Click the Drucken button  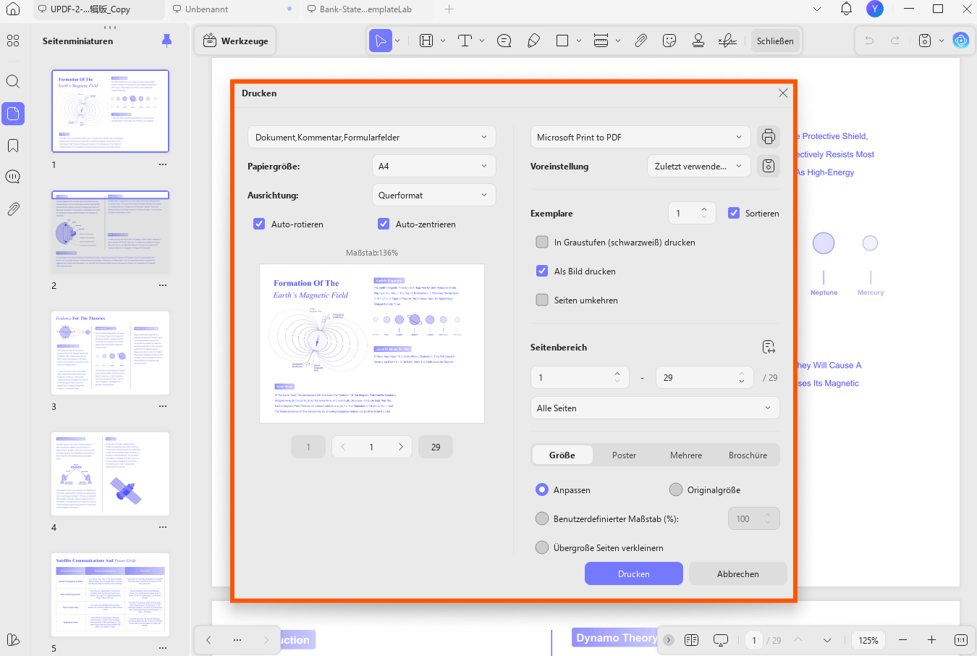click(x=634, y=573)
